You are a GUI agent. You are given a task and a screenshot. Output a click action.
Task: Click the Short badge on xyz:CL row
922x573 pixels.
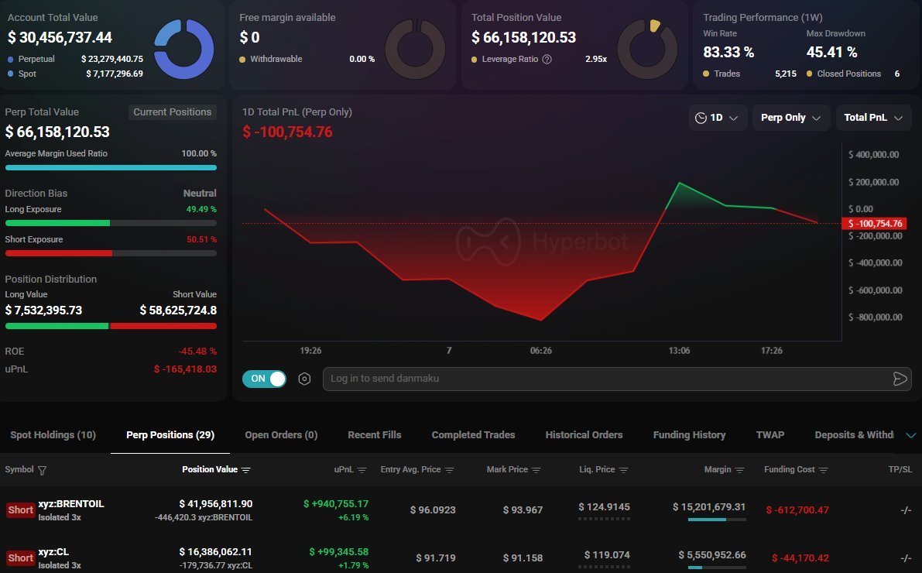(21, 558)
